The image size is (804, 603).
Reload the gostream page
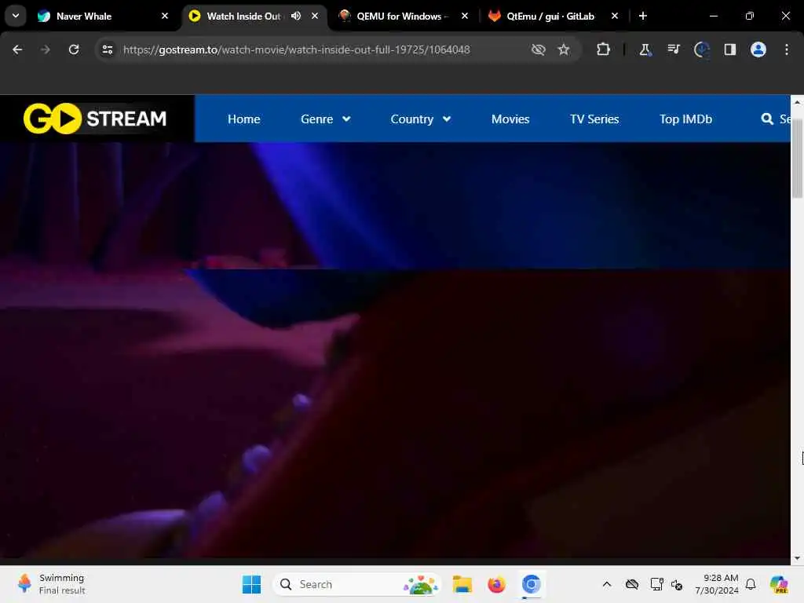[74, 49]
